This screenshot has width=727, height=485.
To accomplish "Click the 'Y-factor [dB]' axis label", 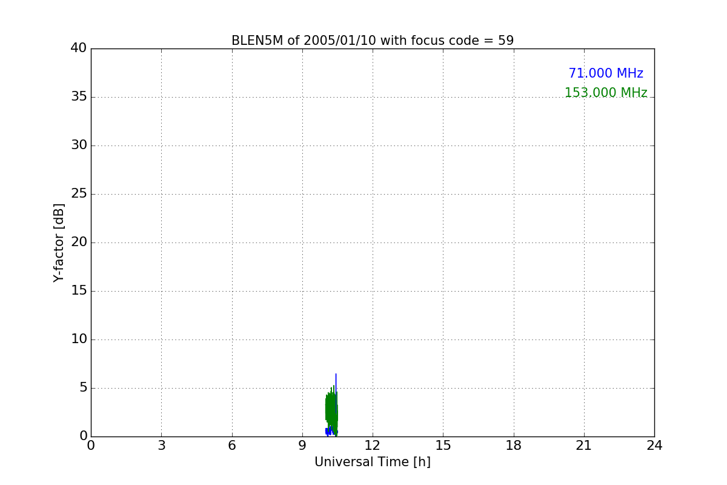I will pos(59,242).
